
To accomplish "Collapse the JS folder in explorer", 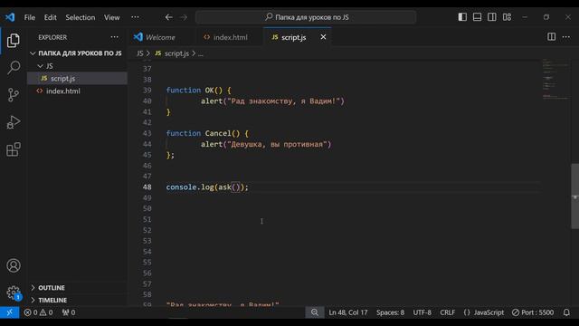I will click(77, 66).
